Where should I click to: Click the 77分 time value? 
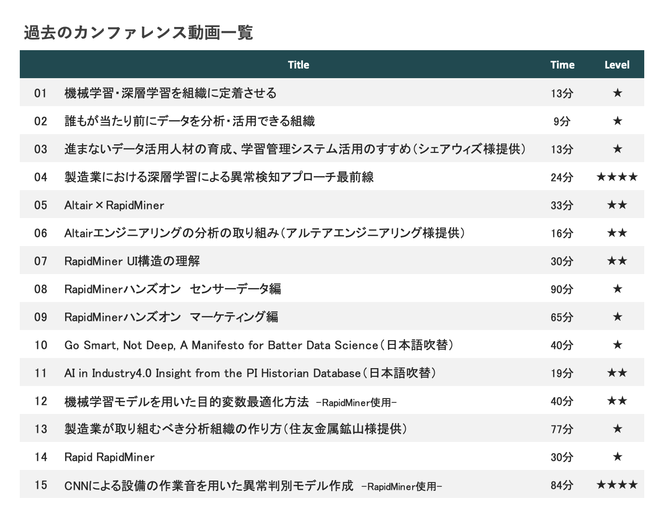tap(562, 429)
